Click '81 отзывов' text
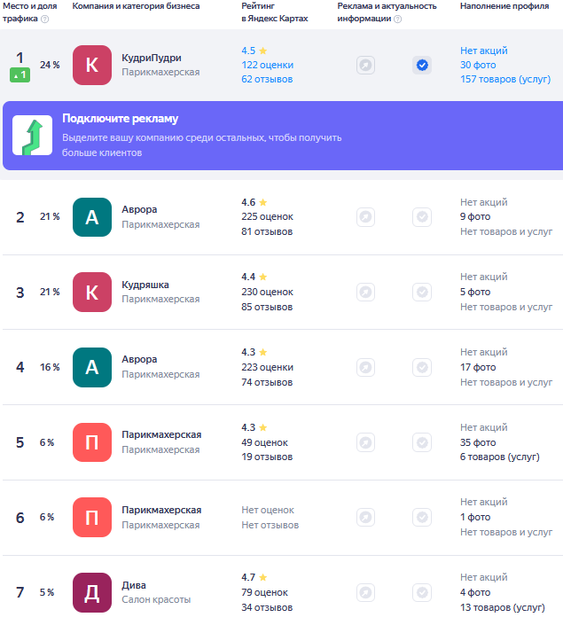The width and height of the screenshot is (563, 625). tap(267, 231)
